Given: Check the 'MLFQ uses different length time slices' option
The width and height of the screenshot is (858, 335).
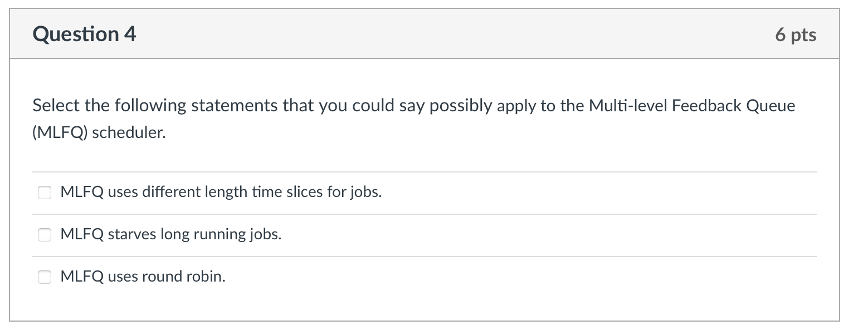Looking at the screenshot, I should point(45,192).
